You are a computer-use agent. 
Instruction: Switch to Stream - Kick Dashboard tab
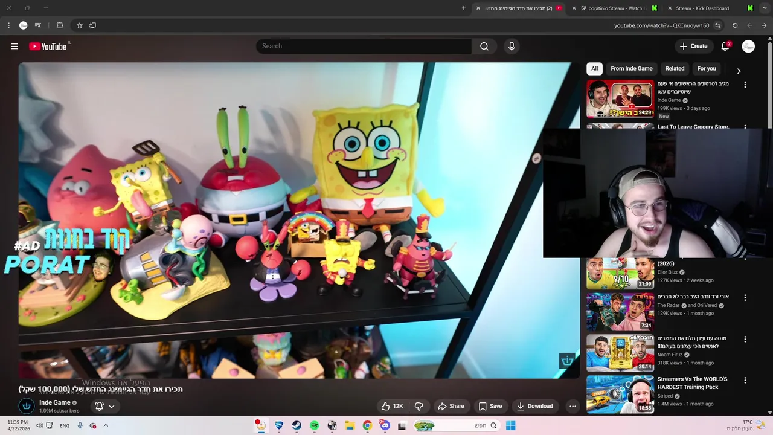tap(711, 8)
